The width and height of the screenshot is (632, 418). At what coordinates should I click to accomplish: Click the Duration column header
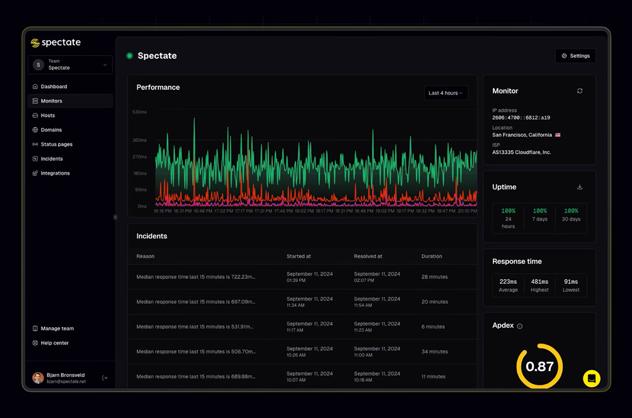431,256
